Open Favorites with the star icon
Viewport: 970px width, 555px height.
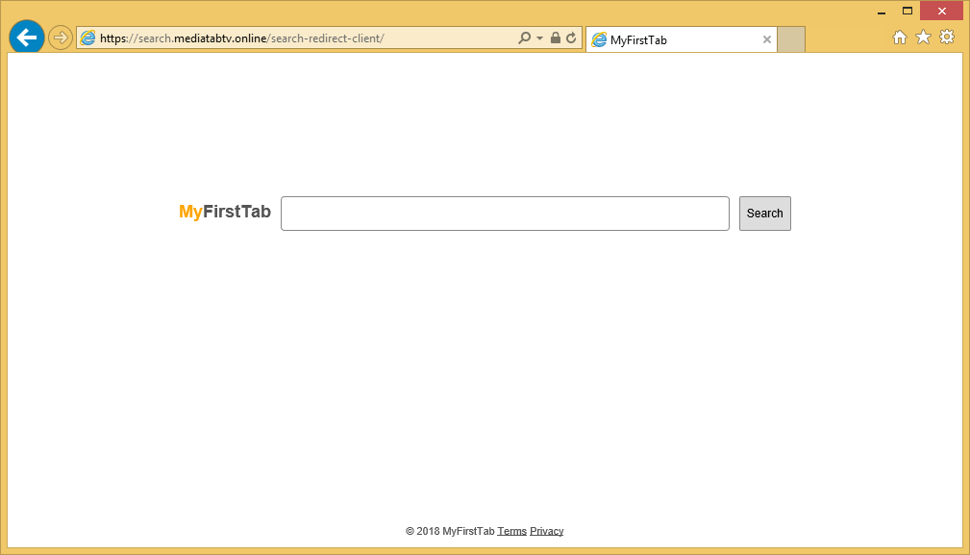tap(923, 38)
